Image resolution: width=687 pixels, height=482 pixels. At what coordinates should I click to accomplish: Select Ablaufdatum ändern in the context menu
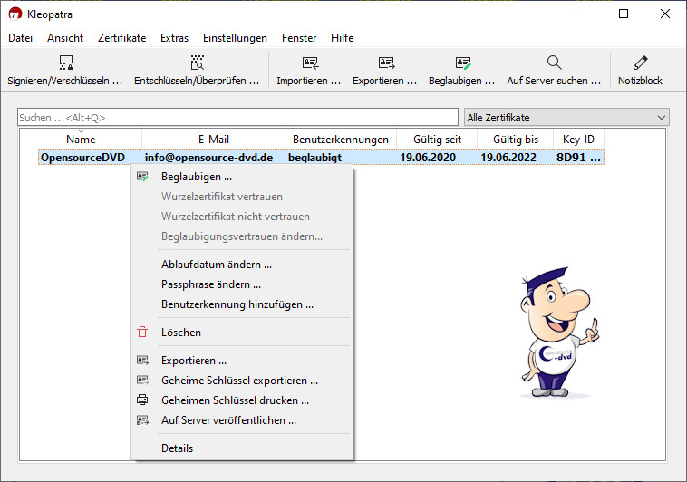point(216,265)
